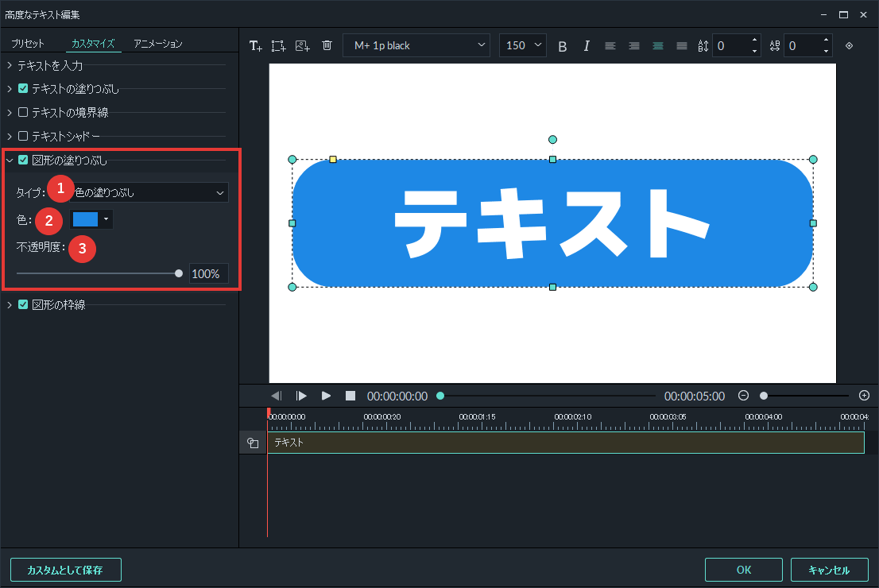Screen dimensions: 879x588
Task: Zoom in the timeline
Action: (865, 396)
